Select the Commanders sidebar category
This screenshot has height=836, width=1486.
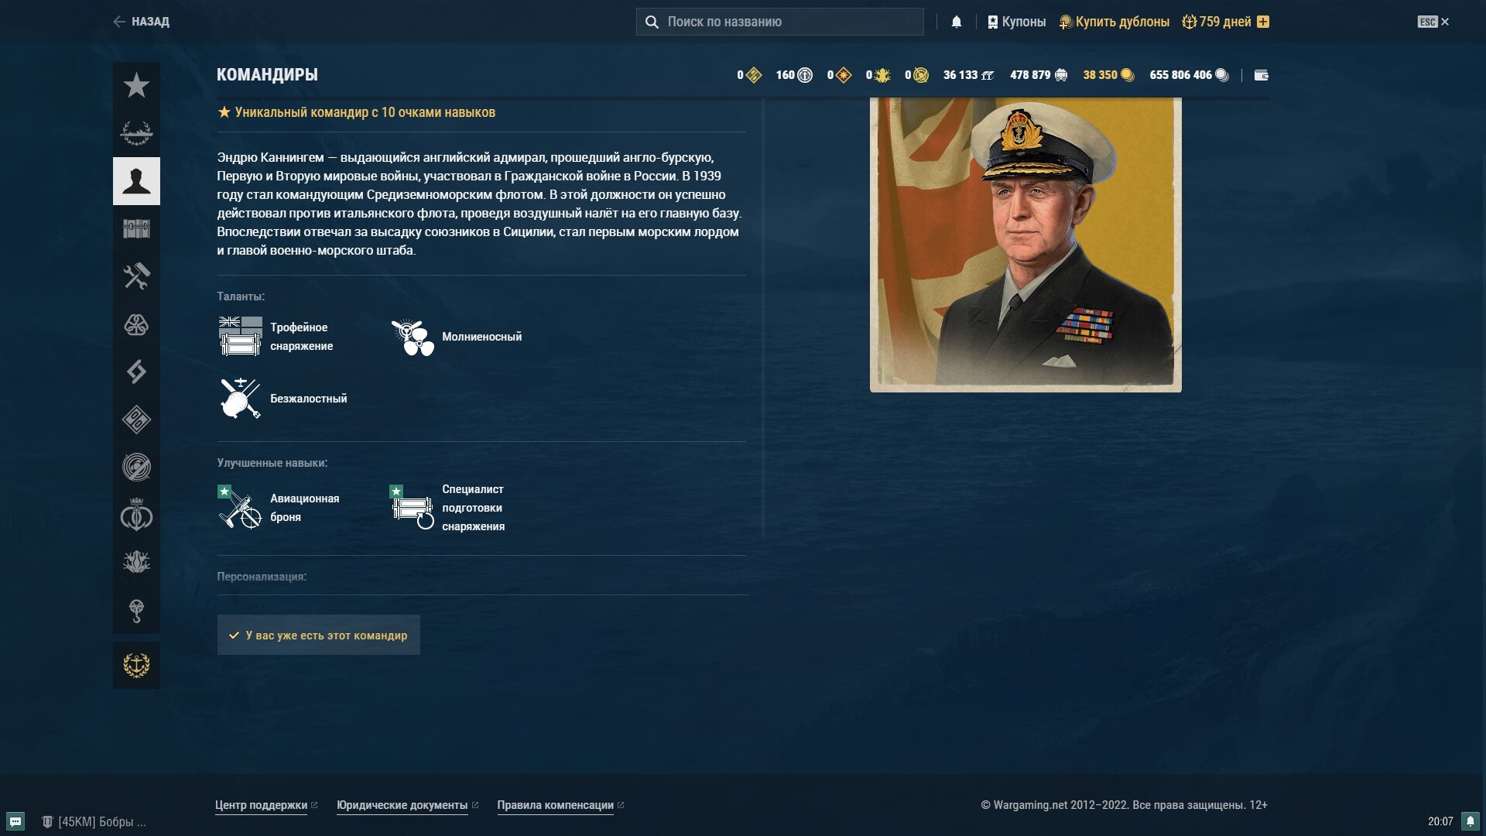pyautogui.click(x=136, y=181)
